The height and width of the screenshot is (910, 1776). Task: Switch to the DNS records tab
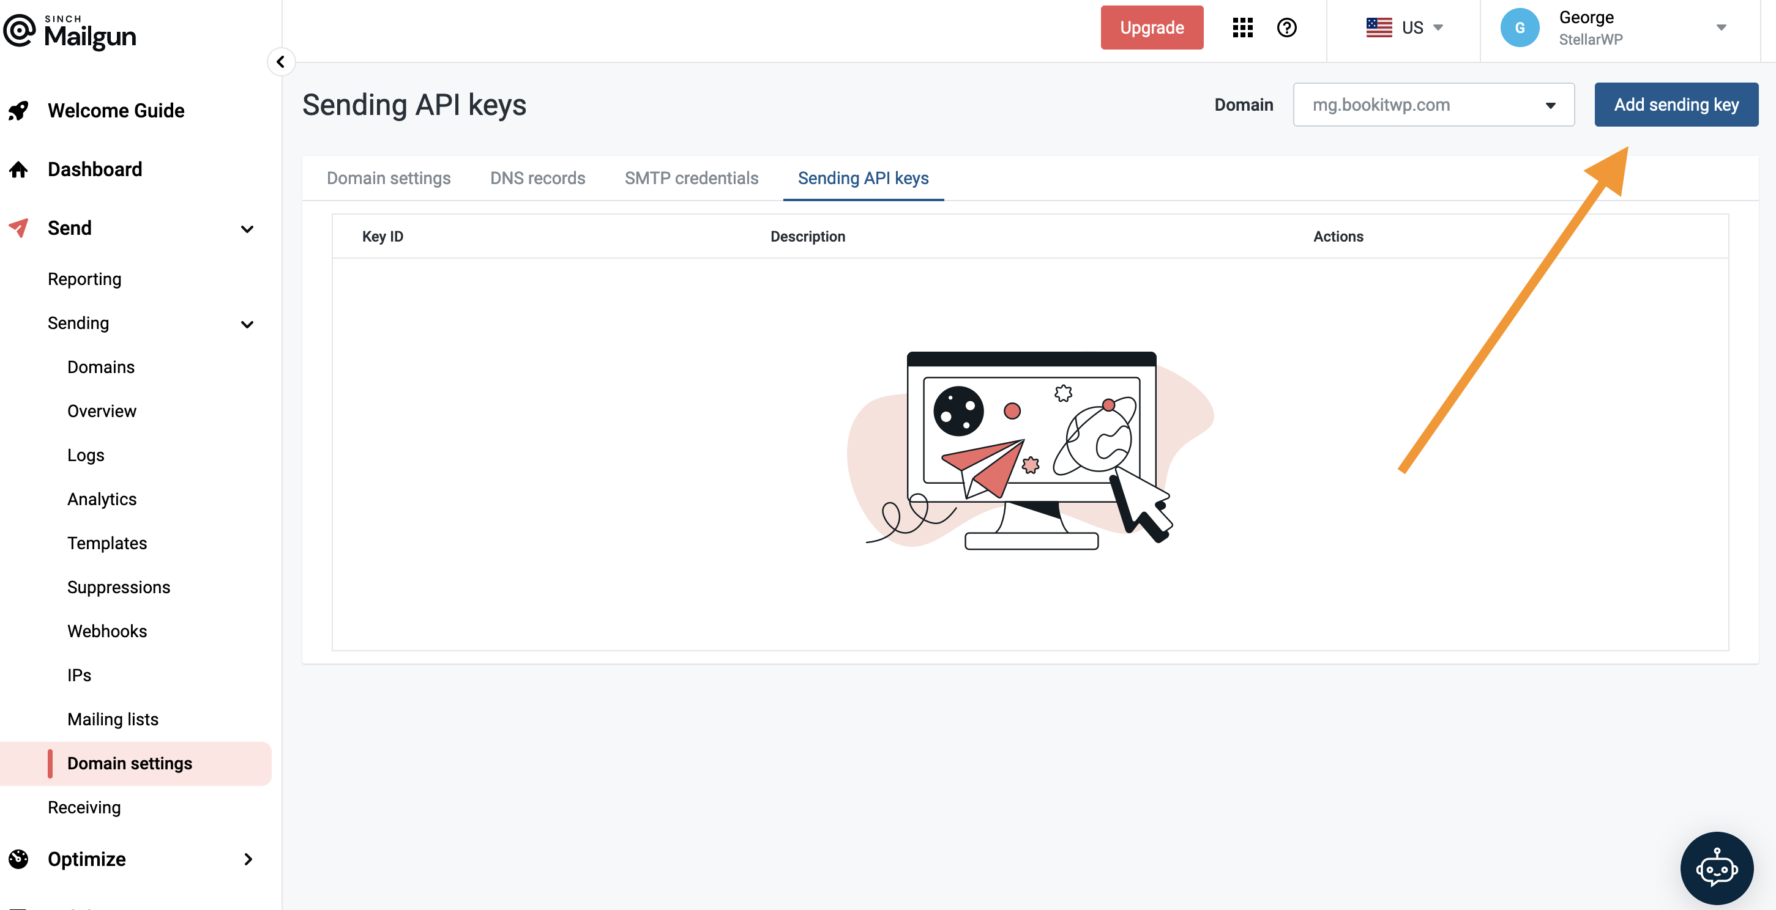point(537,179)
